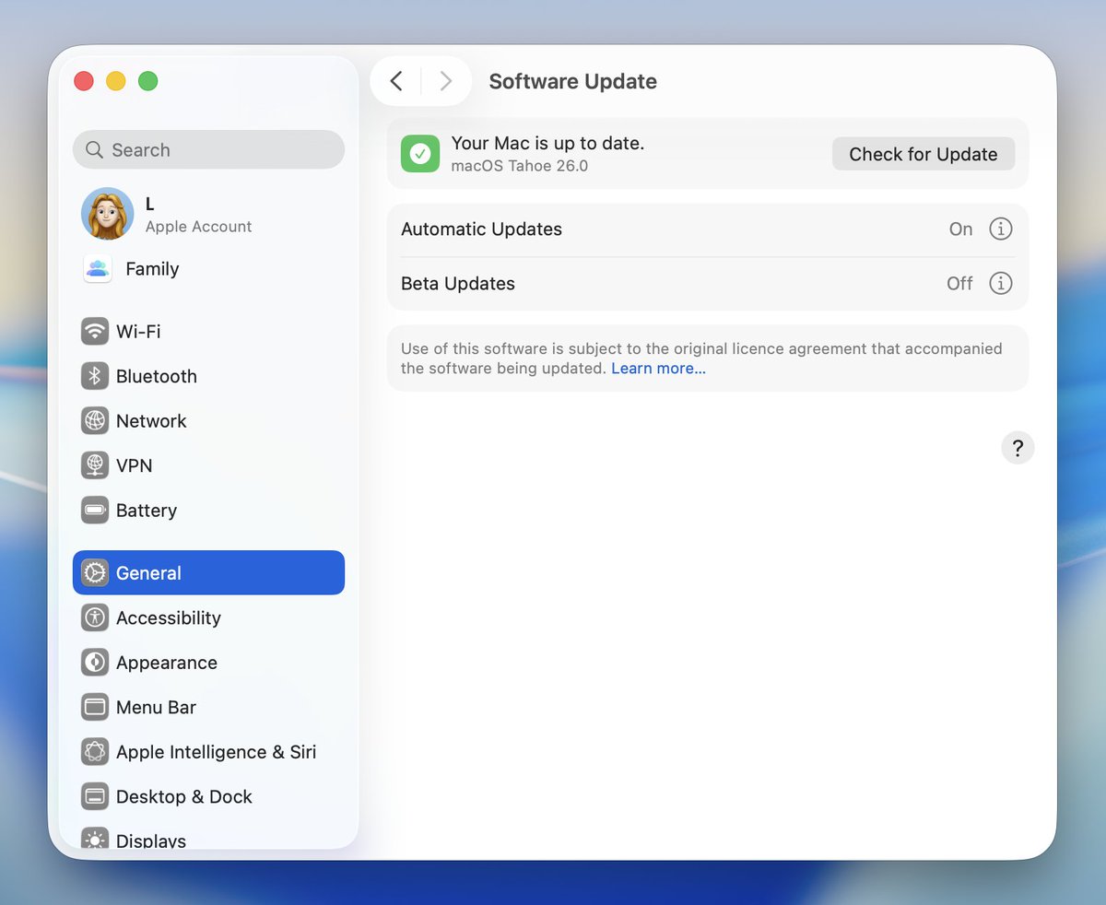Click the 'General' label in sidebar
The width and height of the screenshot is (1106, 905).
tap(148, 573)
